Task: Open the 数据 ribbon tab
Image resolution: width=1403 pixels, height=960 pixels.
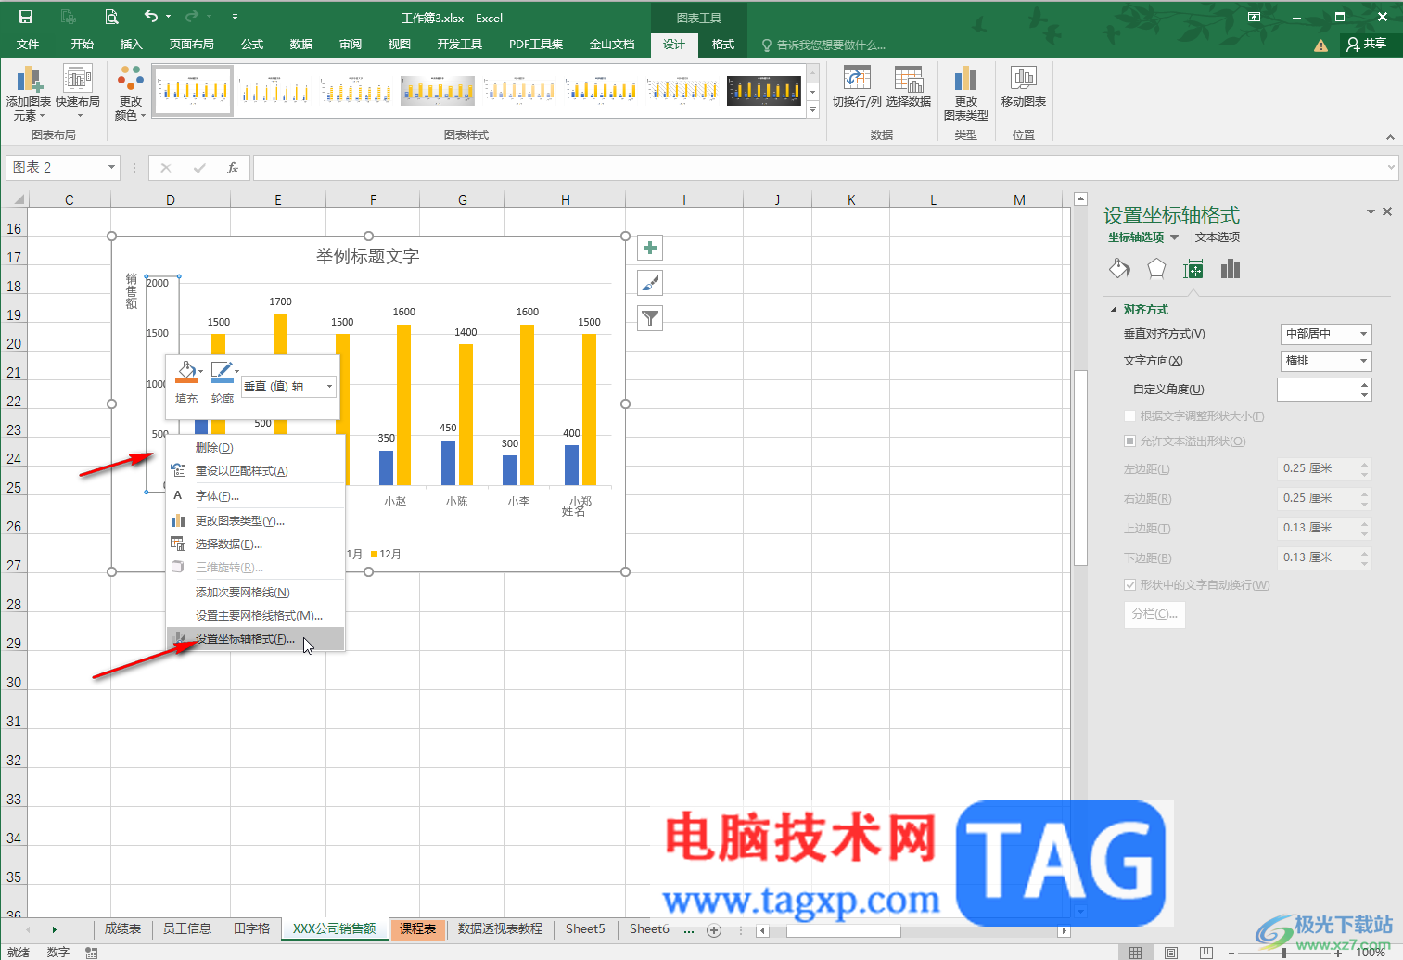Action: point(300,45)
